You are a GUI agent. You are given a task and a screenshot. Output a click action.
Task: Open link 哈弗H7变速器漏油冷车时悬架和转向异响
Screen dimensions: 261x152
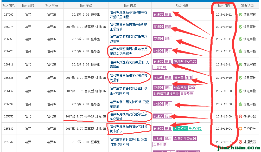coord(129,91)
